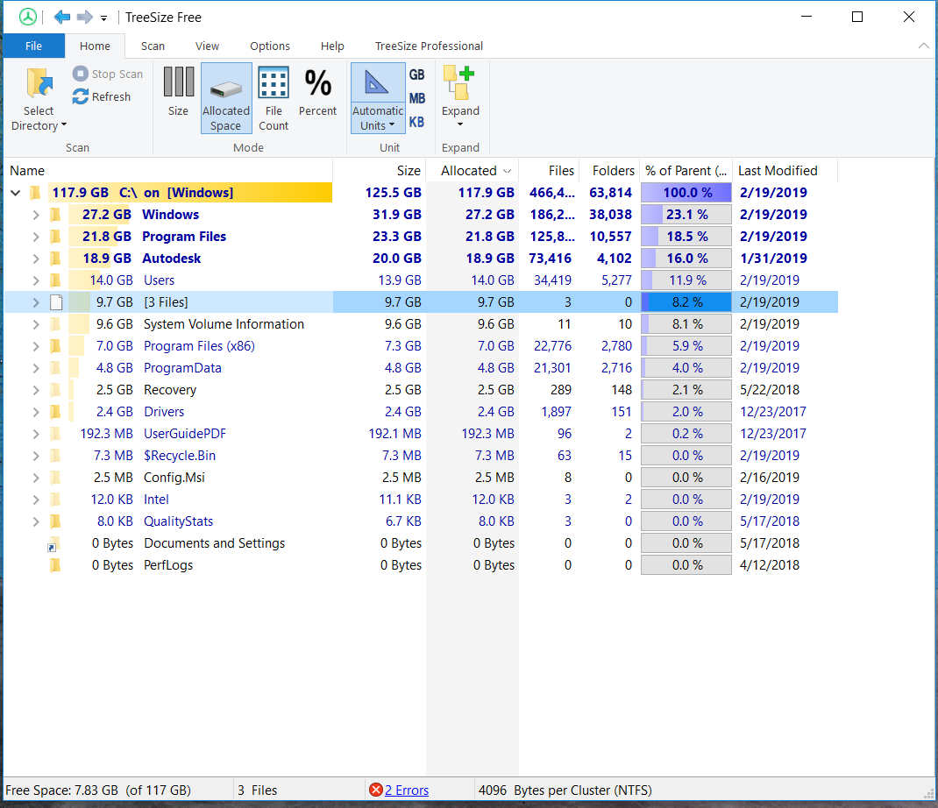Open Select Directory folder icon
Screen dimensions: 938x808
[x=39, y=82]
